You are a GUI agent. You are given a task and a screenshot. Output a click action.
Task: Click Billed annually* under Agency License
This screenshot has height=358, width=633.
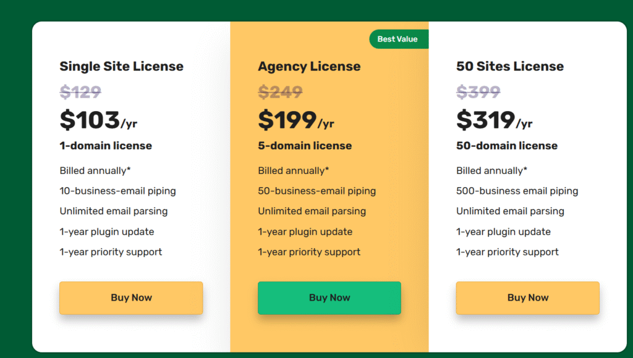[x=294, y=171]
